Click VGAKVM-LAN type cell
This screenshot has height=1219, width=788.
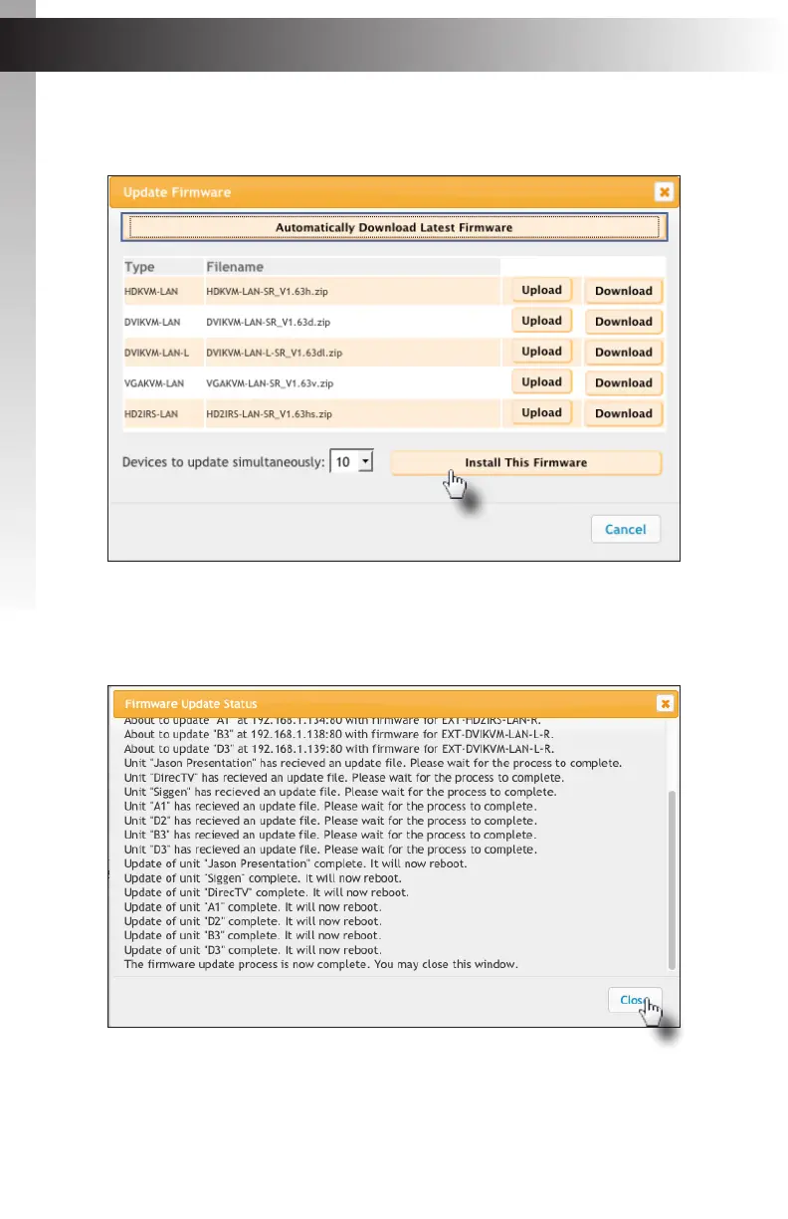coord(154,383)
